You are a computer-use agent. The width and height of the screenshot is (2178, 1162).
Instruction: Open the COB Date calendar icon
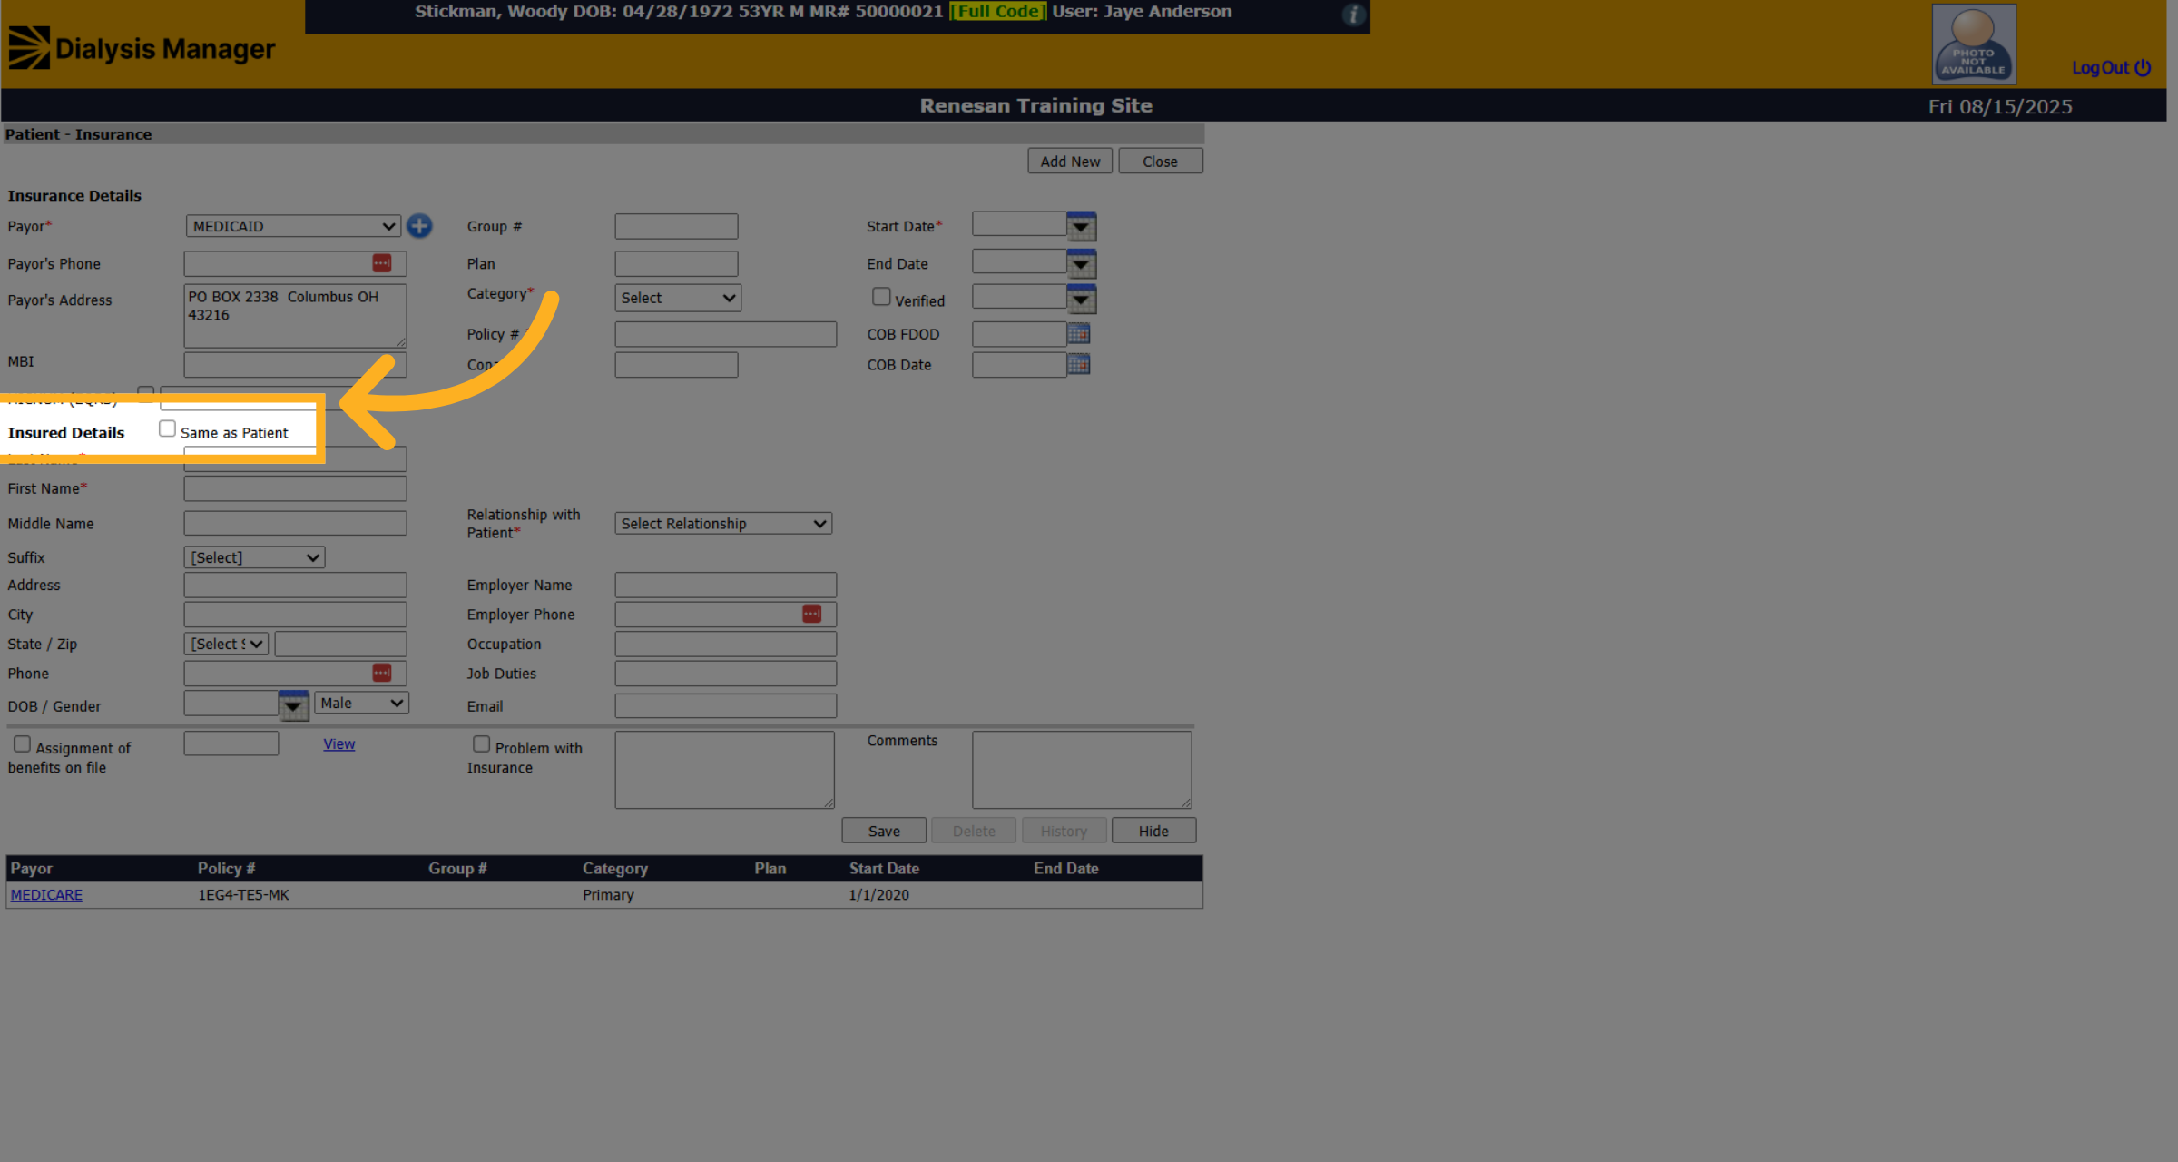[1078, 364]
